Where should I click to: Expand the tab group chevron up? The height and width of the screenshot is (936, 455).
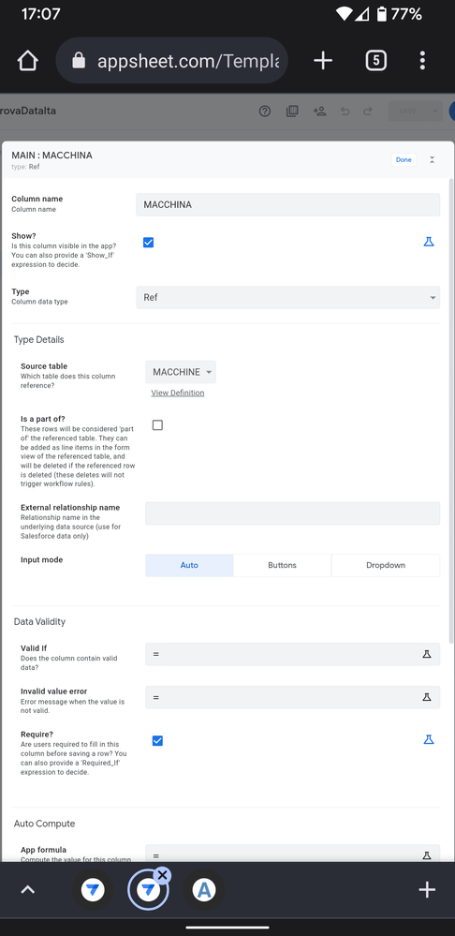(x=27, y=890)
